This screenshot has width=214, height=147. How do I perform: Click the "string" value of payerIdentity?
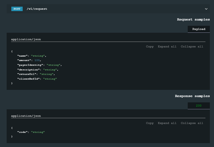click(x=54, y=65)
